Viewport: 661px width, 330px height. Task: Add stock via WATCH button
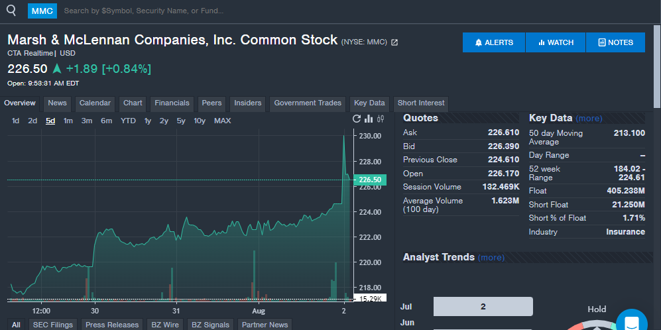point(556,42)
